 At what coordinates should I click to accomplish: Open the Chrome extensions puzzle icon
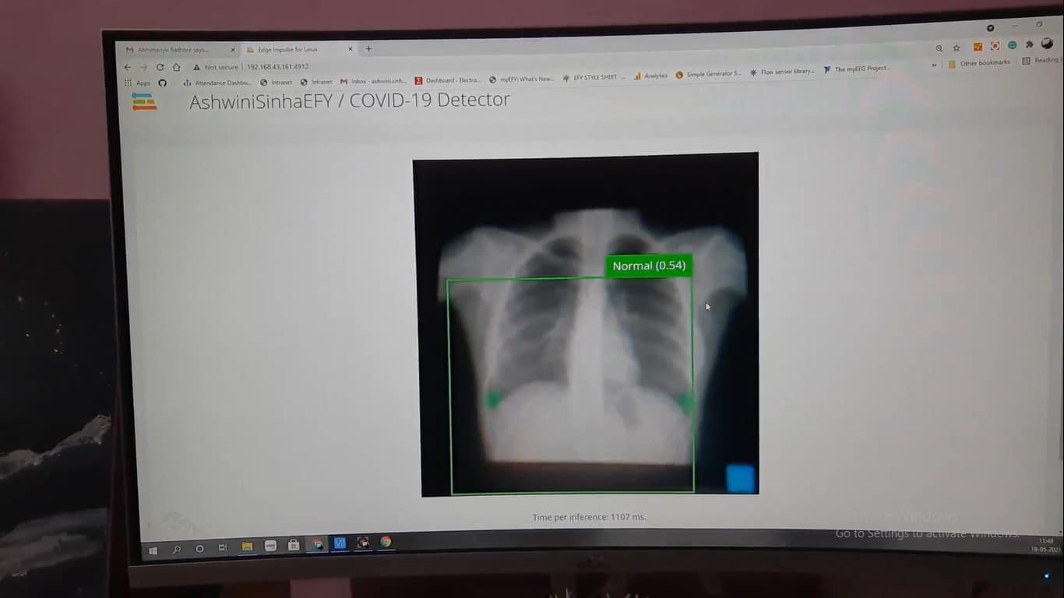pyautogui.click(x=1029, y=45)
